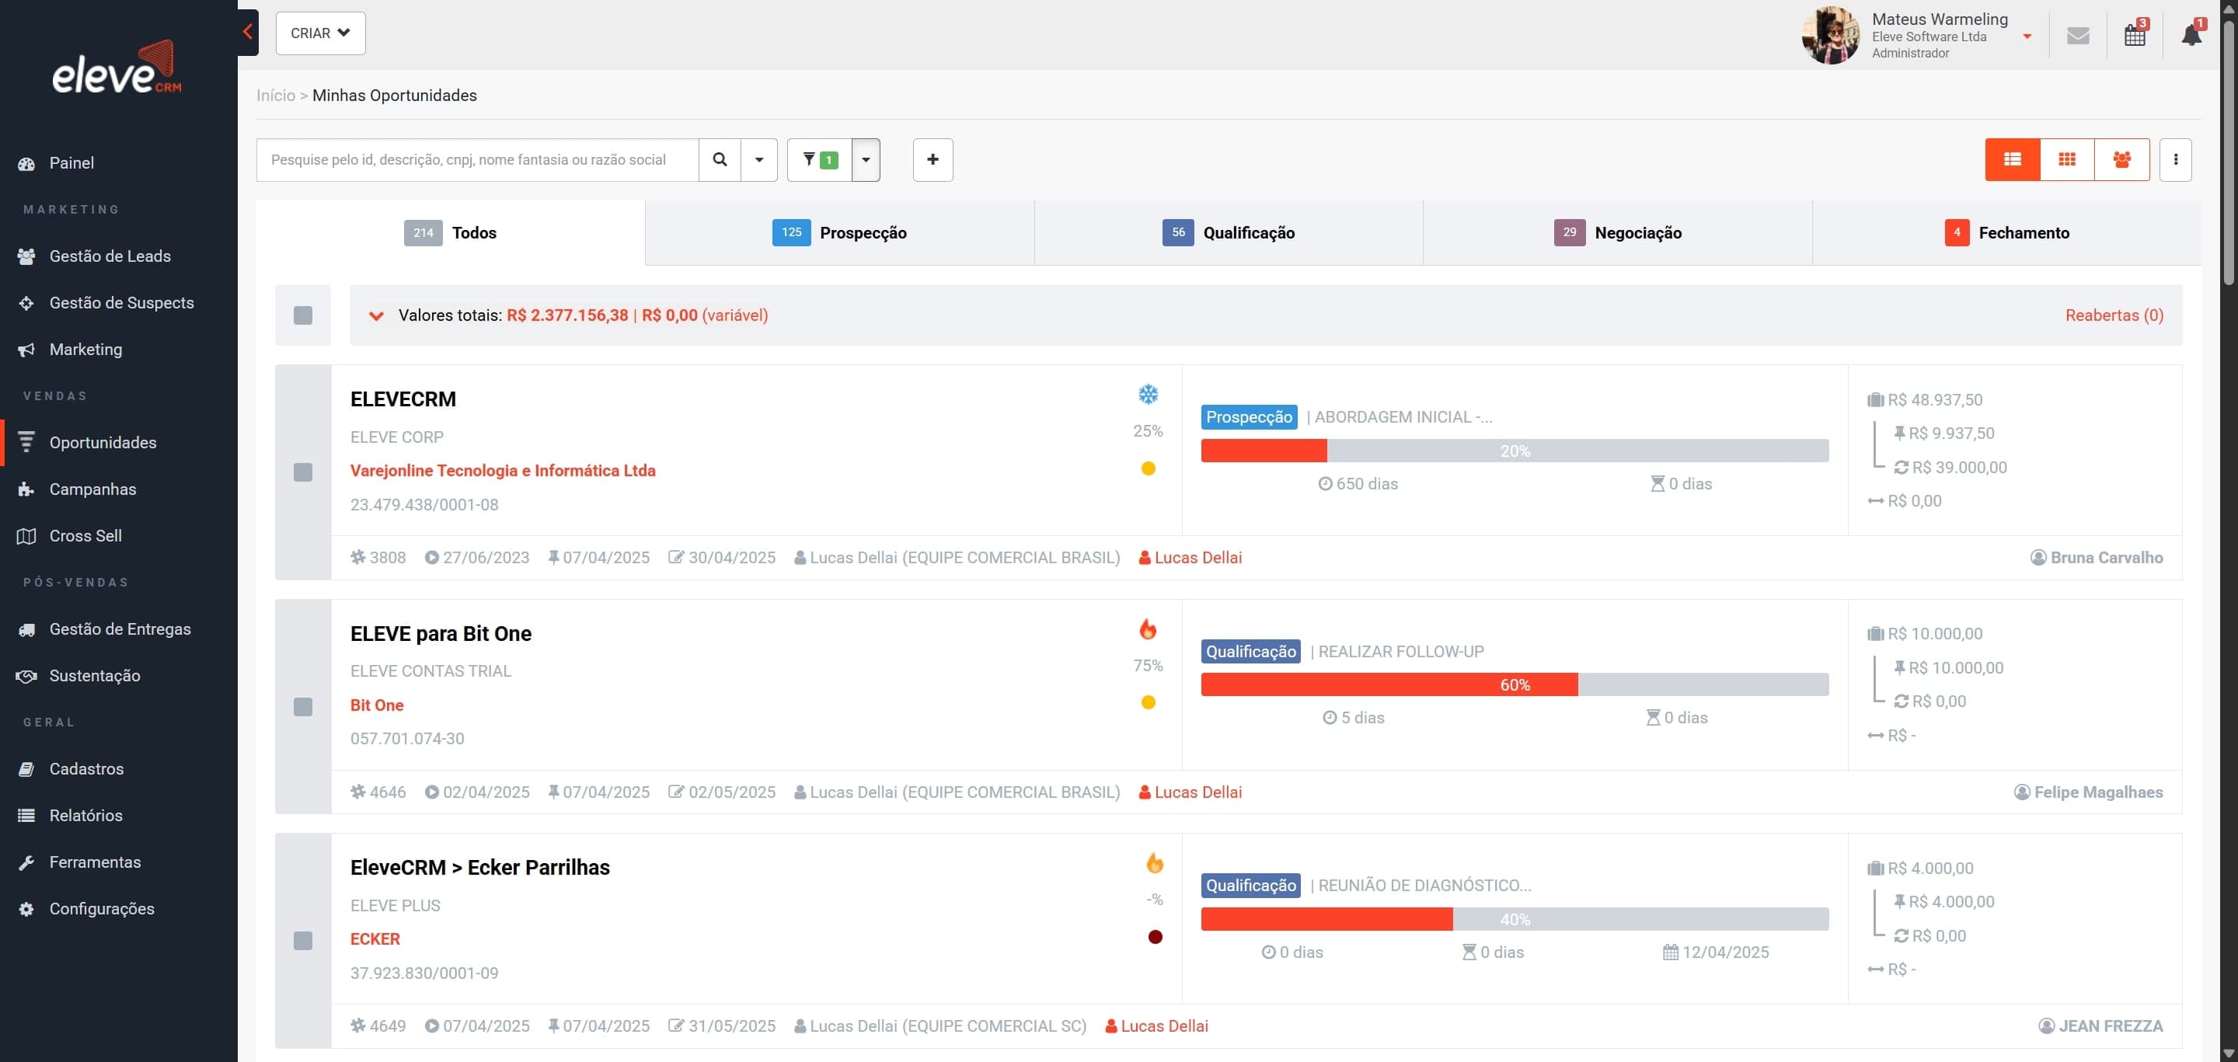This screenshot has height=1062, width=2238.
Task: Open the ELEVECRM opportunity title
Action: pos(403,399)
